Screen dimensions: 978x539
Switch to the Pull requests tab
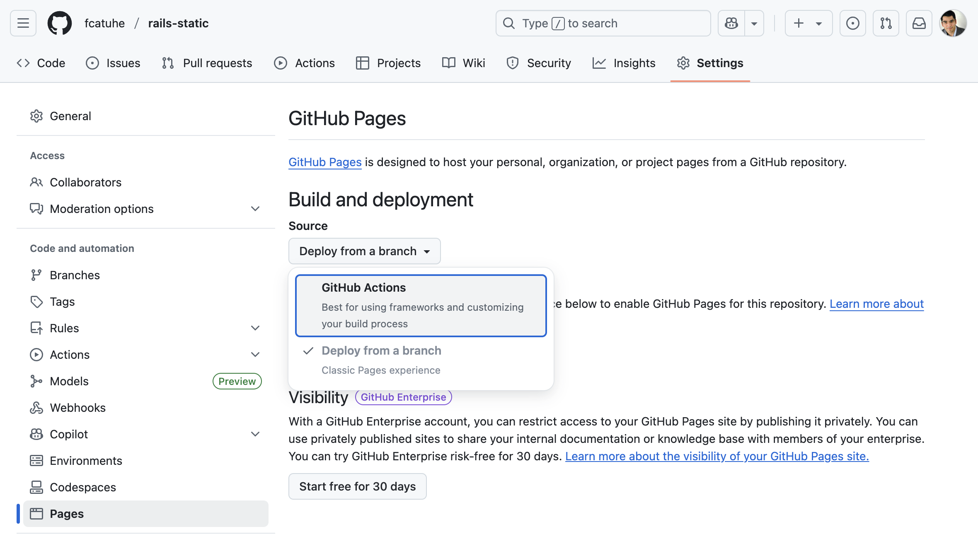pos(207,63)
